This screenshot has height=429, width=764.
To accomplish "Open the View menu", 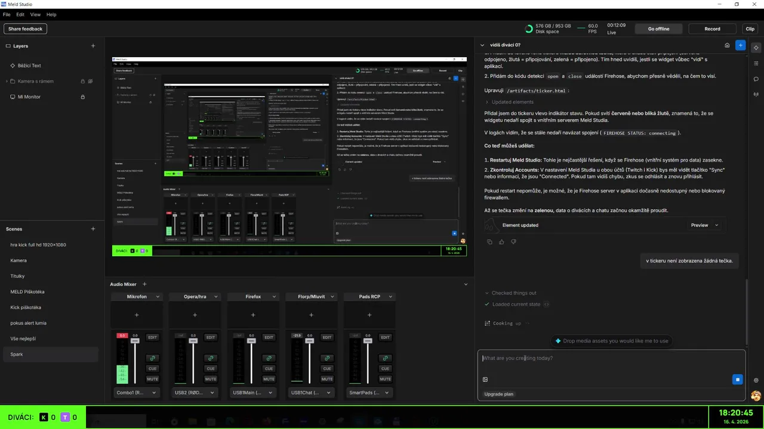I will [35, 14].
